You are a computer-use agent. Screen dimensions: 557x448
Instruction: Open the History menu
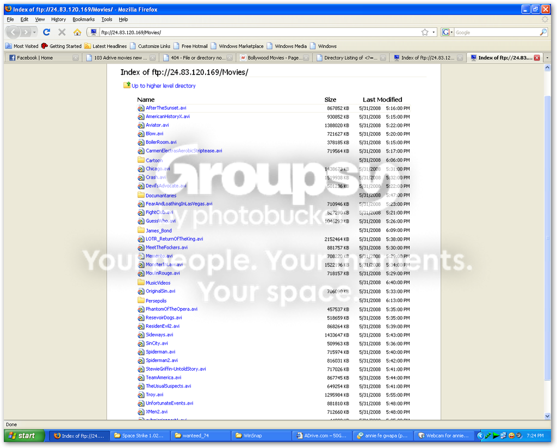pos(59,19)
